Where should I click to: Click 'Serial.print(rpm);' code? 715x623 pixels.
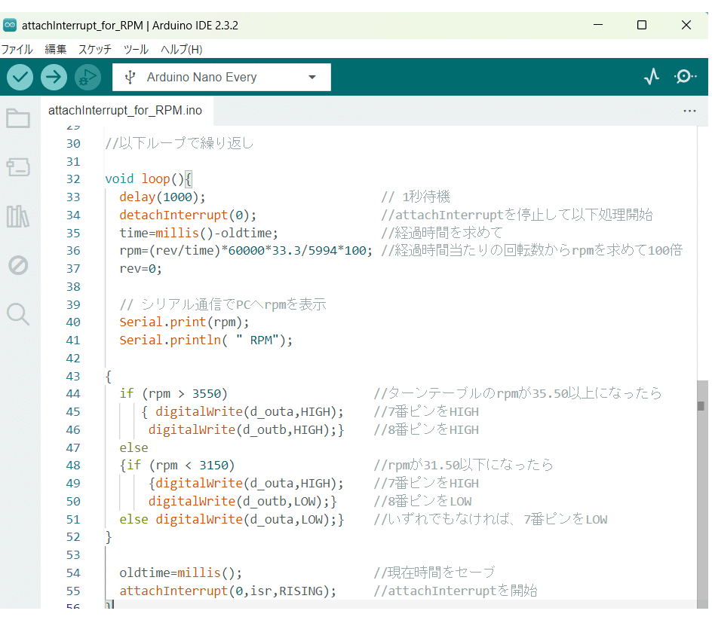point(184,322)
